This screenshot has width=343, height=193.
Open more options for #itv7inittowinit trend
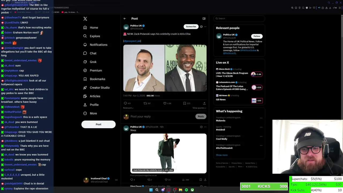(261, 145)
